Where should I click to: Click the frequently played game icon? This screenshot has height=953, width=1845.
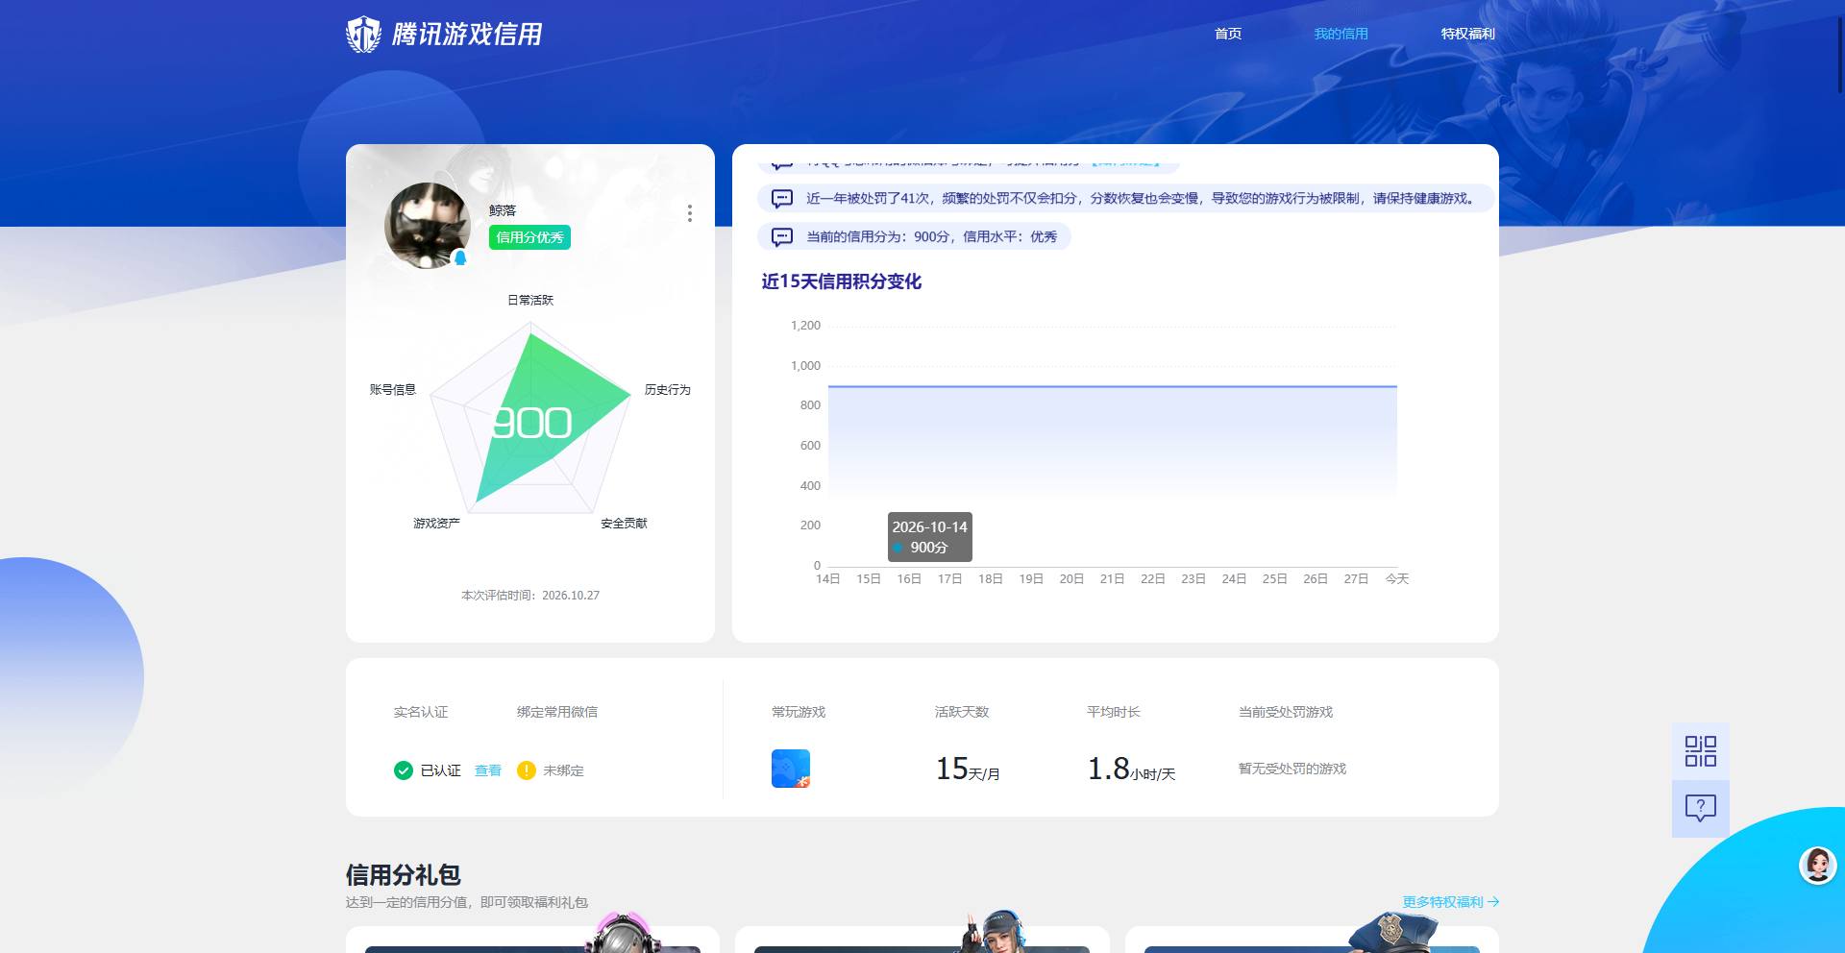coord(791,769)
